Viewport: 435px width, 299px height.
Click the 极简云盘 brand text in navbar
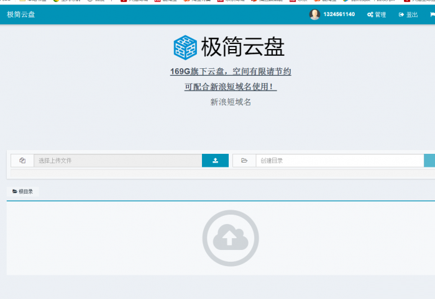21,14
